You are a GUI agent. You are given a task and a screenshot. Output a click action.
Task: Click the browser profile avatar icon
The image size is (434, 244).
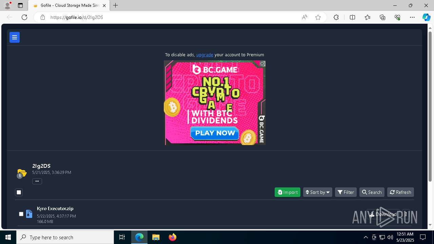[x=7, y=5]
